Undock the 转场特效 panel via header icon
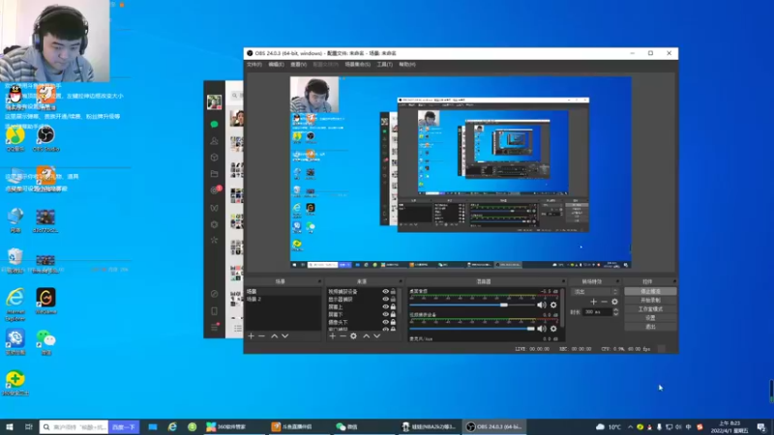The height and width of the screenshot is (435, 774). click(617, 281)
